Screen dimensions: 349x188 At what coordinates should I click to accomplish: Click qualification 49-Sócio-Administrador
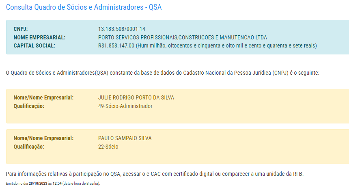point(125,106)
